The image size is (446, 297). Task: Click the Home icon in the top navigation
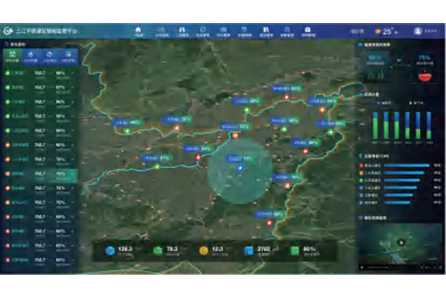click(x=139, y=32)
